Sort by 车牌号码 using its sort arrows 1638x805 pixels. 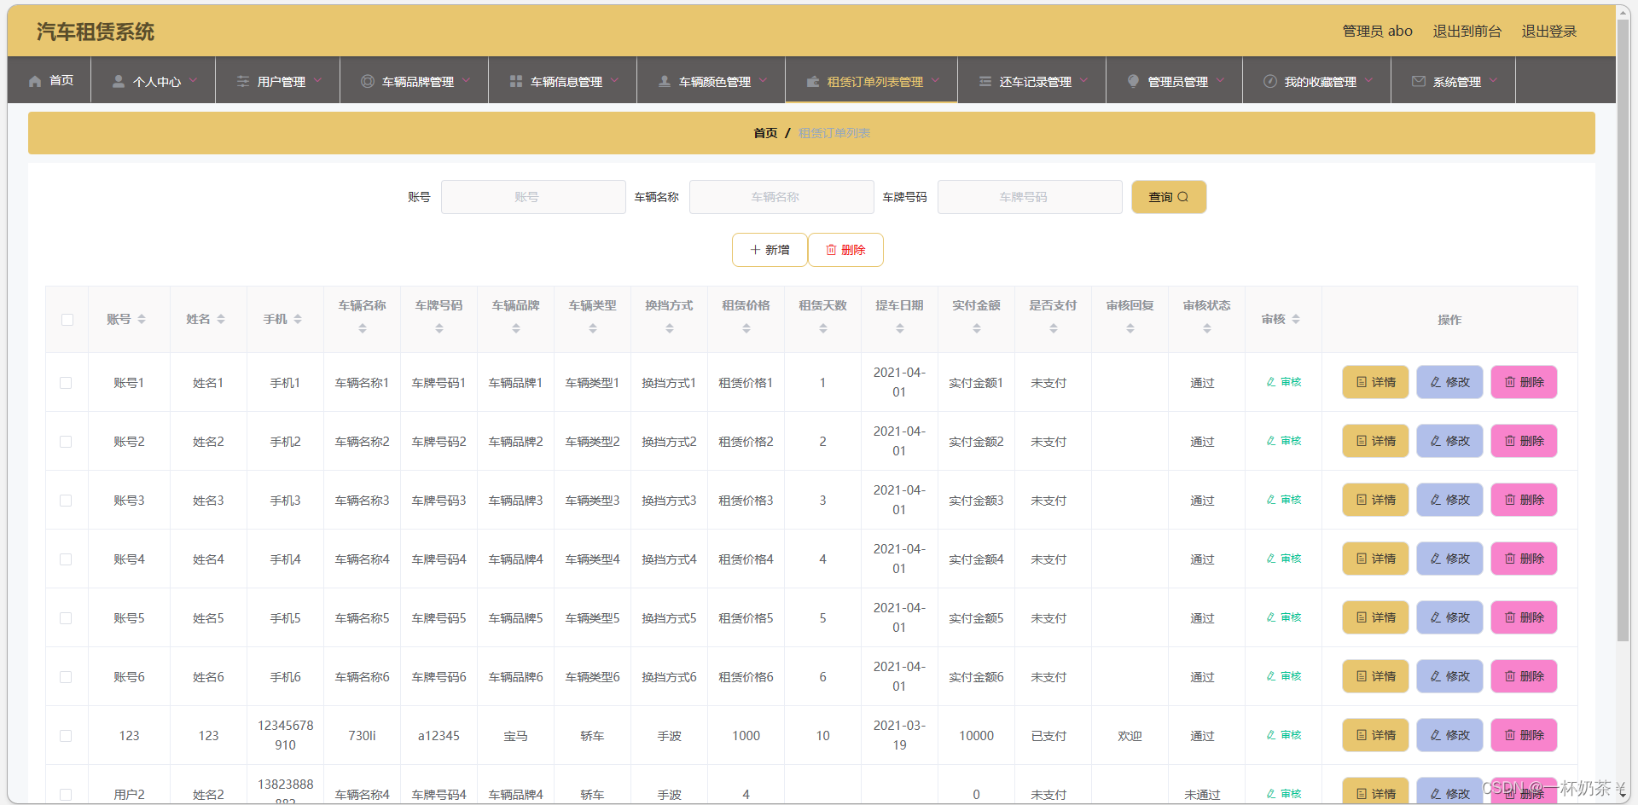coord(439,328)
